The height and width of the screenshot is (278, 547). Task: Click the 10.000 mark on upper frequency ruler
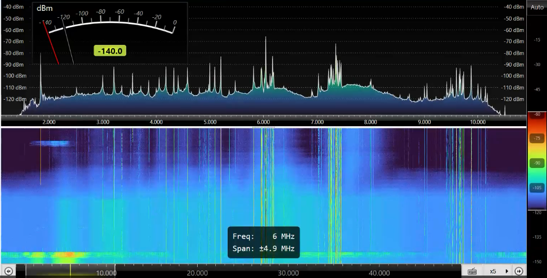tap(478, 121)
